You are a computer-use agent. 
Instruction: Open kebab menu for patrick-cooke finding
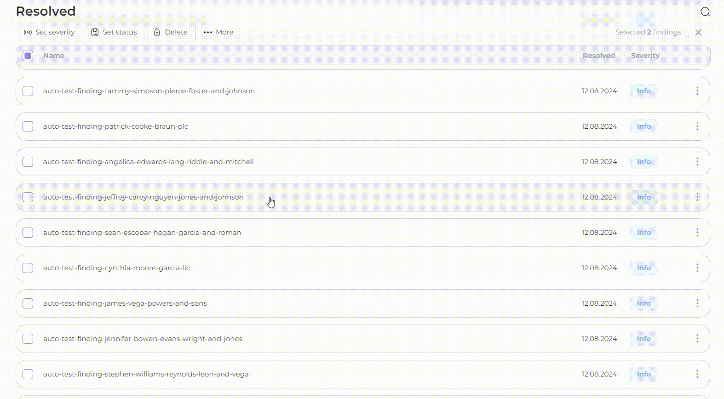(x=697, y=126)
